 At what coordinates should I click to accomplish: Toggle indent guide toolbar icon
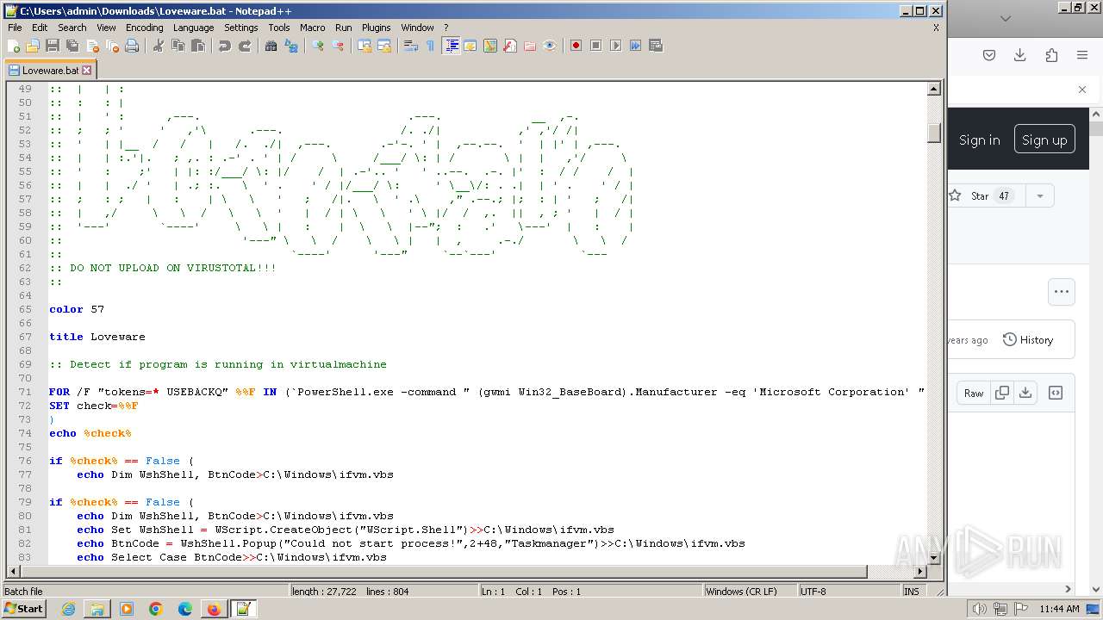point(451,46)
